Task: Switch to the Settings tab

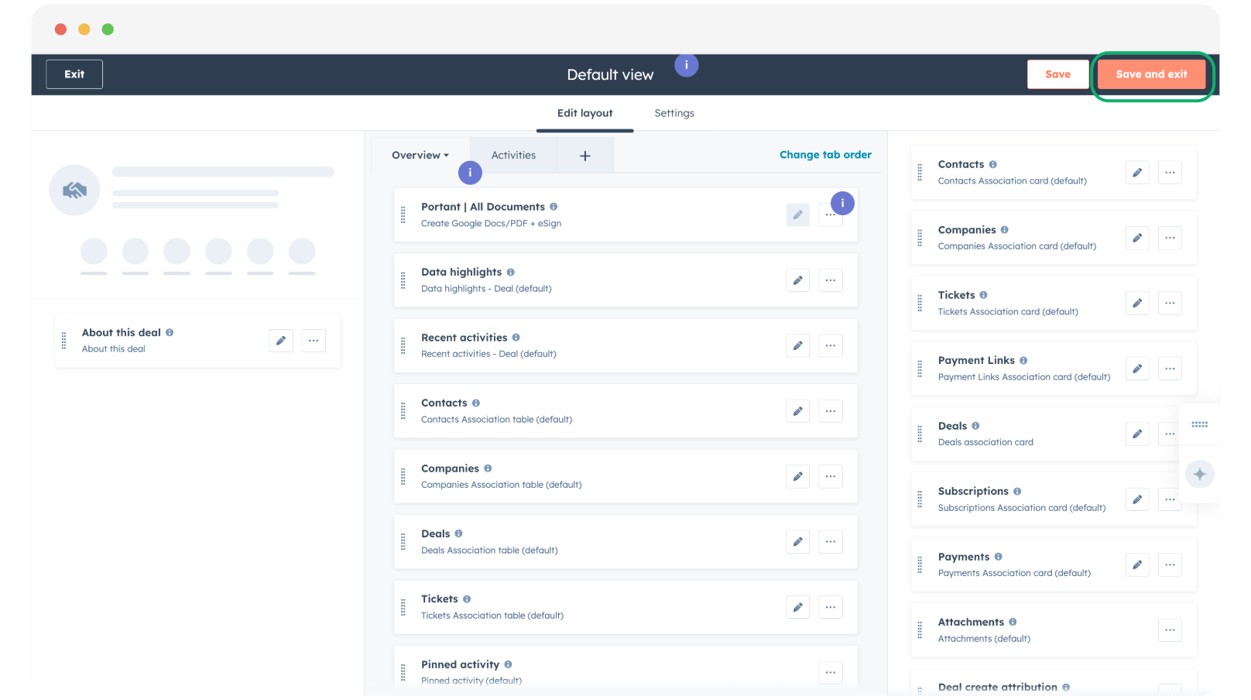Action: coord(674,113)
